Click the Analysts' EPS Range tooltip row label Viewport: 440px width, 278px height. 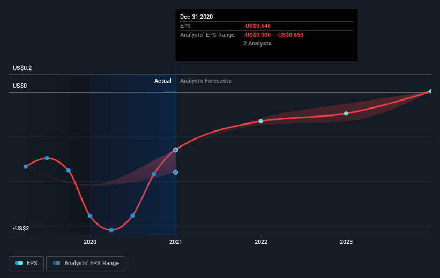pyautogui.click(x=207, y=35)
